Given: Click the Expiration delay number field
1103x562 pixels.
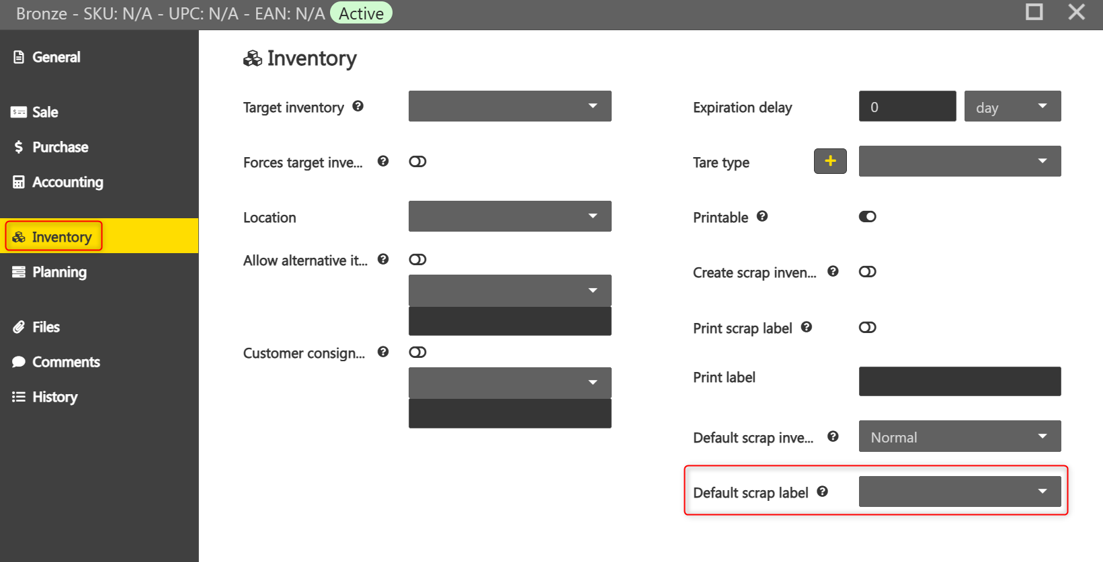Looking at the screenshot, I should (907, 106).
